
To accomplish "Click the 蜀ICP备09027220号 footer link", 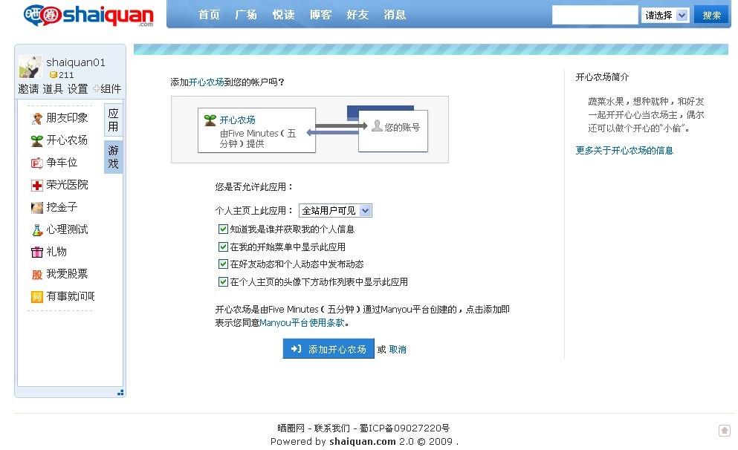I will 405,428.
